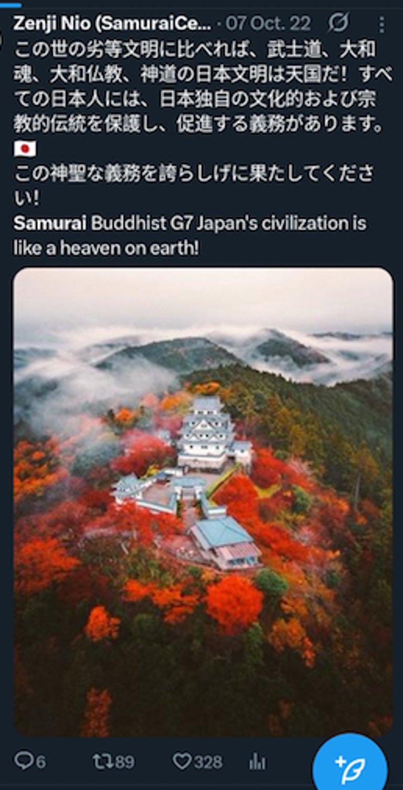
Task: Like the tweet with the heart icon
Action: (x=182, y=761)
